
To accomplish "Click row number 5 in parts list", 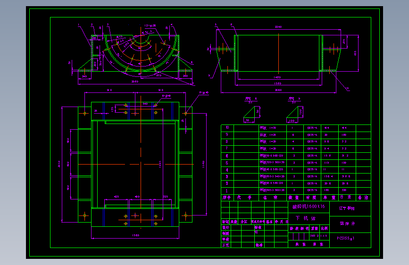I will [x=227, y=163].
